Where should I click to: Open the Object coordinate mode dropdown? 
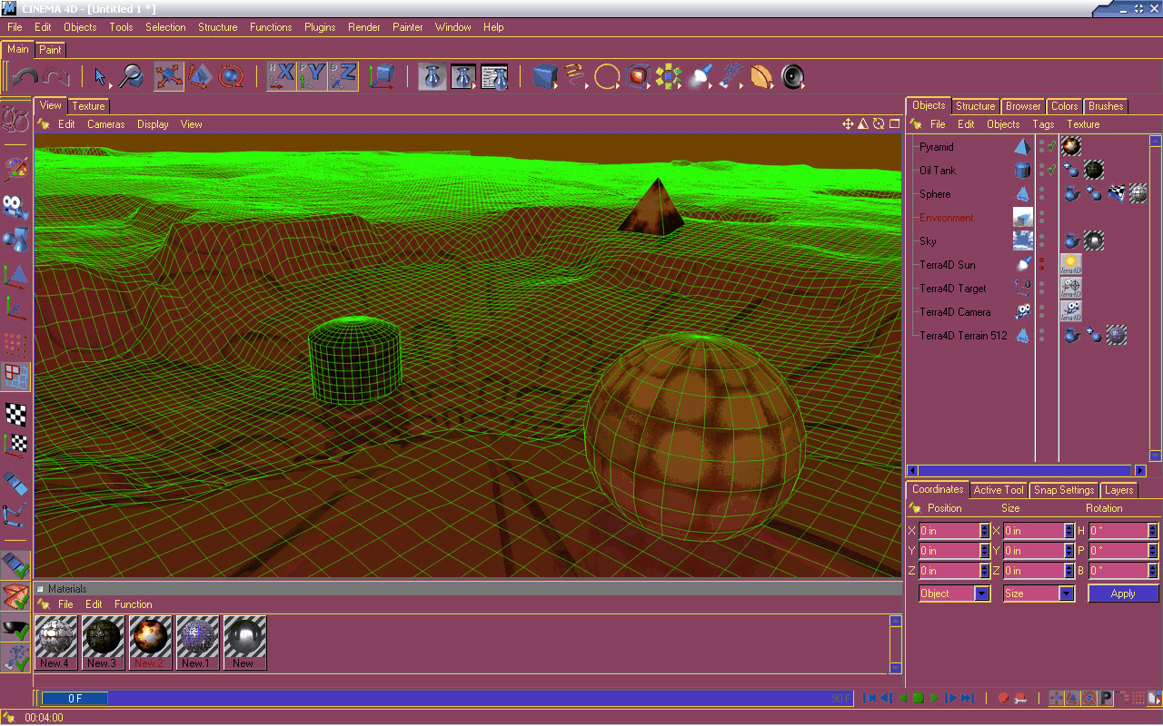955,594
